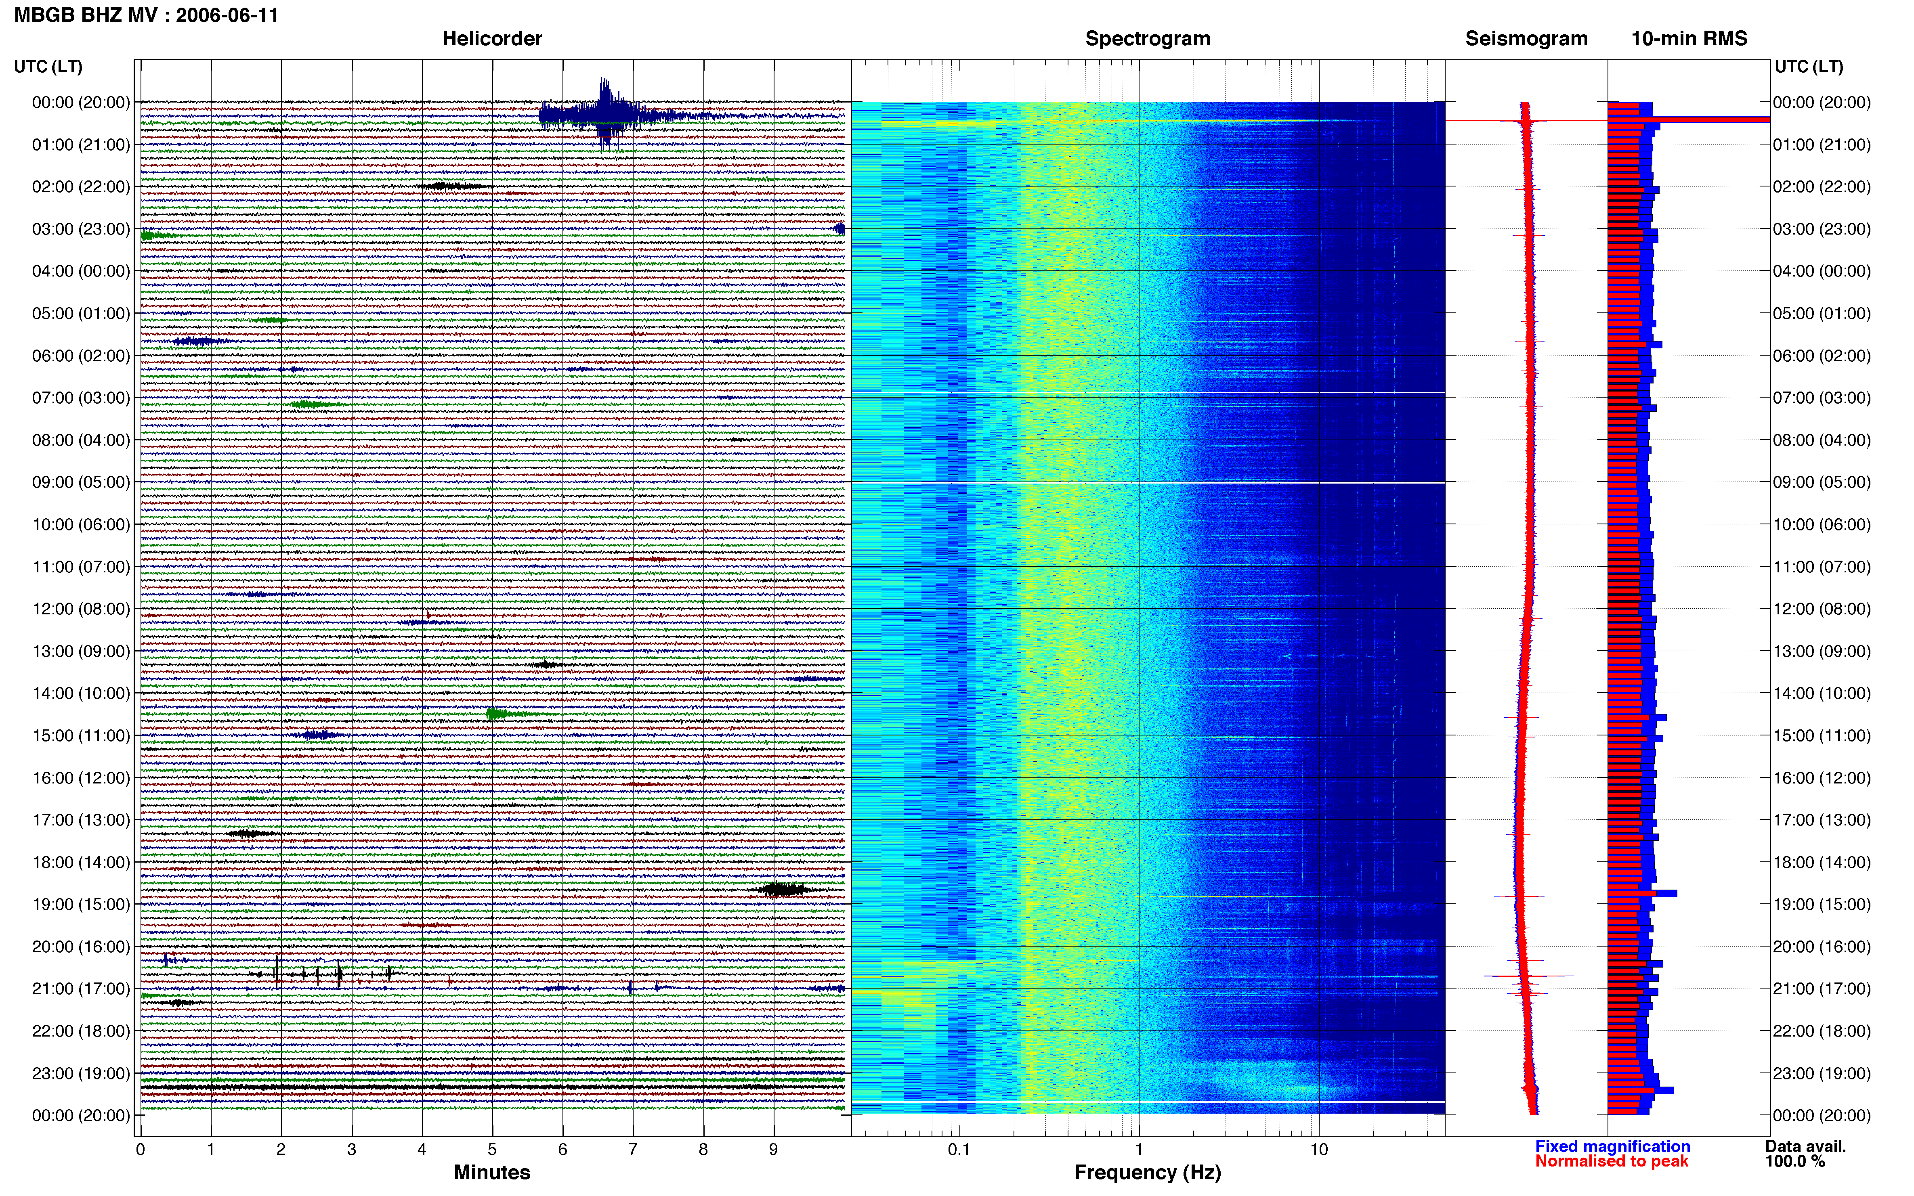Screen dimensions: 1914x1196
Task: Click left time label '22:00 (18:00)'
Action: 82,1031
